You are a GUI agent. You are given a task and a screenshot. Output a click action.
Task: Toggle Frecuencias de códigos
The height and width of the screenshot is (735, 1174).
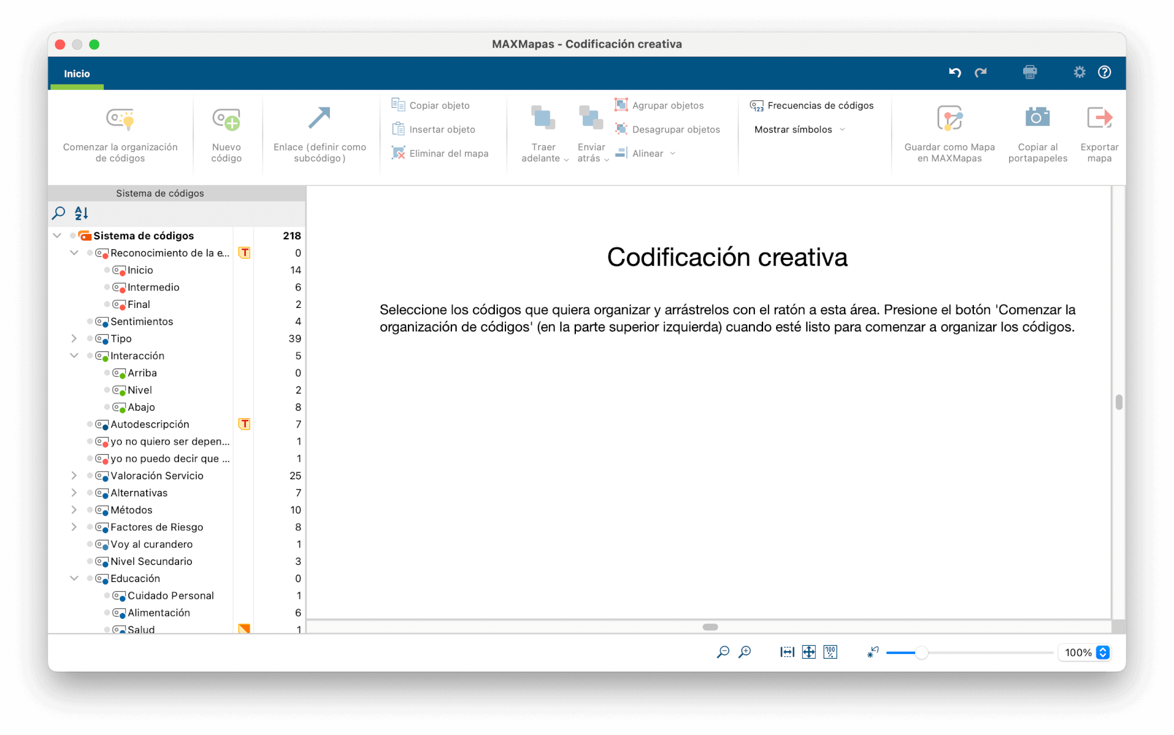point(812,105)
